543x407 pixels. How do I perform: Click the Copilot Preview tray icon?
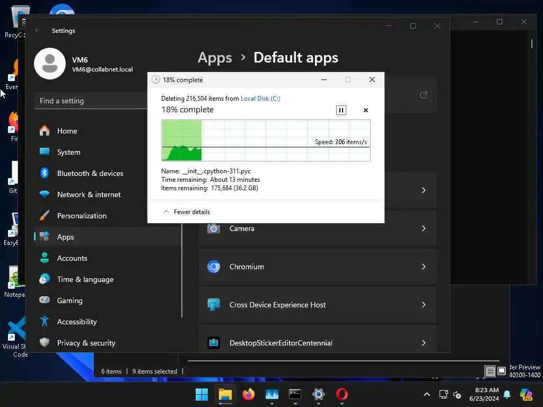[x=526, y=394]
